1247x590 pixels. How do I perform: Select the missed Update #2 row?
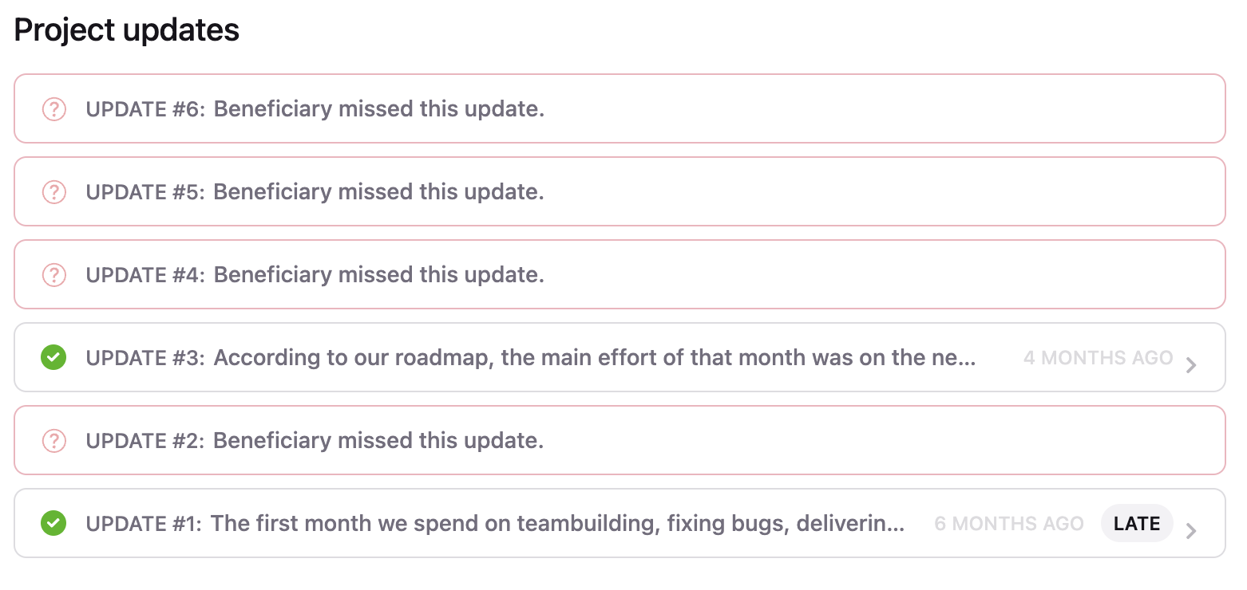(620, 440)
